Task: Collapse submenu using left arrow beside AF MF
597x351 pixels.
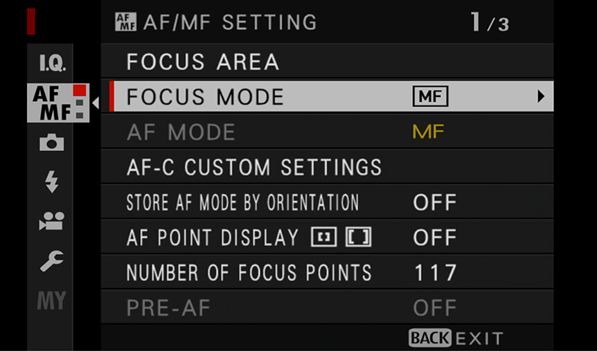Action: pos(96,102)
